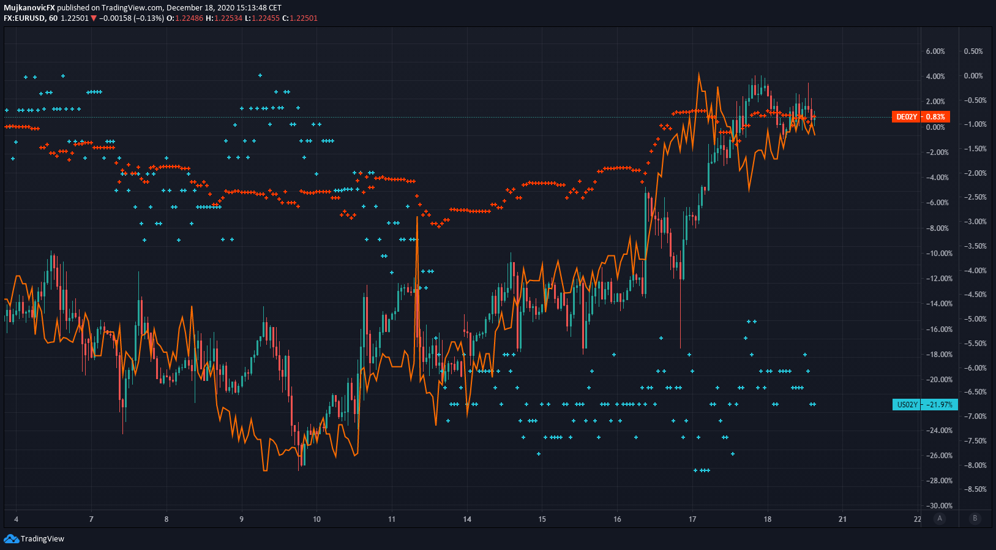Viewport: 996px width, 550px height.
Task: Click date label 15 on time axis
Action: pyautogui.click(x=542, y=519)
